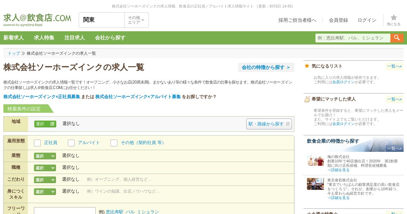Open the 注目求人 nav item
Screen dimensions: 407x214
click(x=75, y=38)
